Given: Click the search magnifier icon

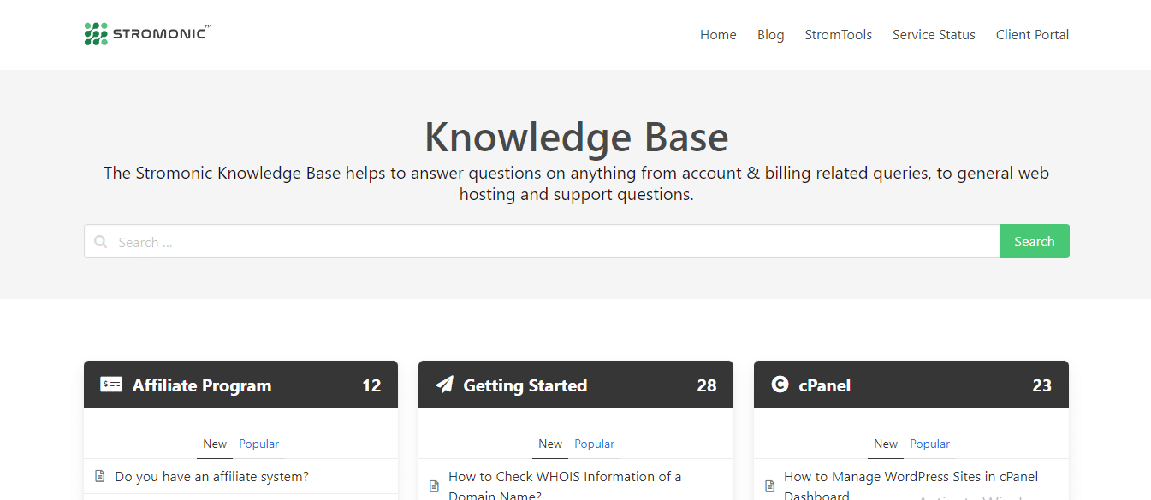Looking at the screenshot, I should point(101,242).
